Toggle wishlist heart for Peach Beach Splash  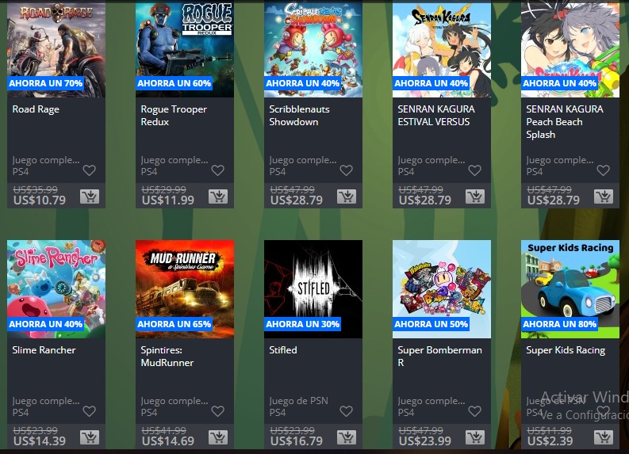[x=603, y=170]
